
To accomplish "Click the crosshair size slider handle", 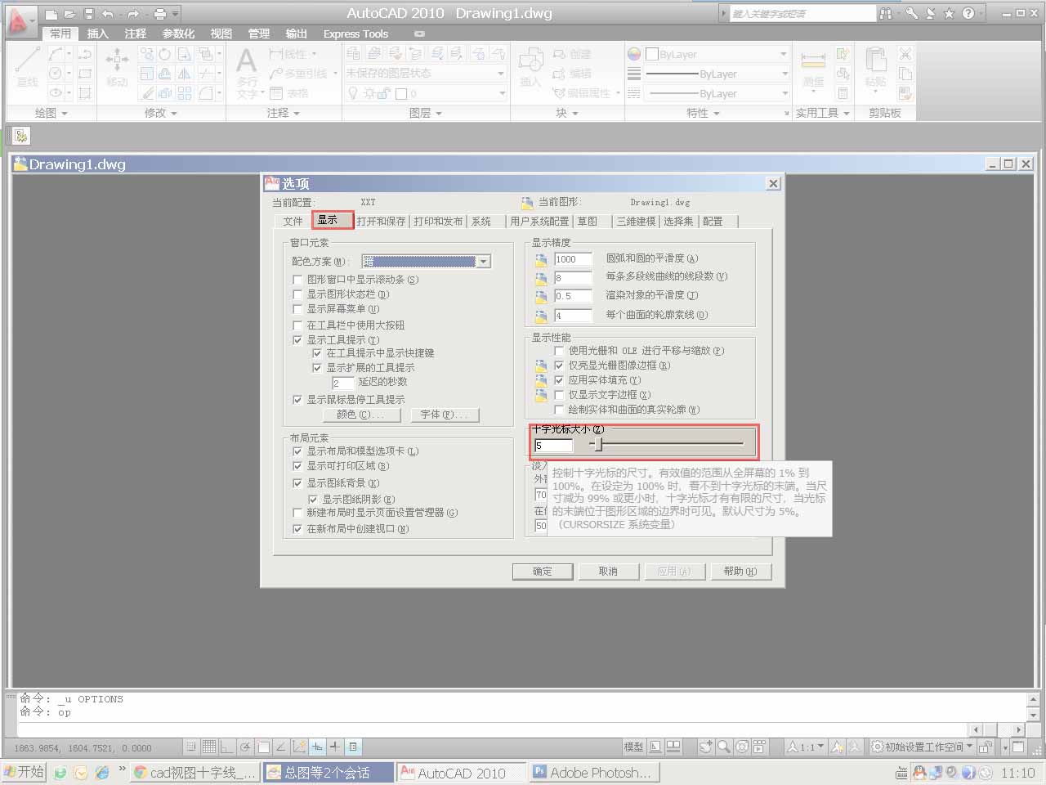I will (x=598, y=444).
